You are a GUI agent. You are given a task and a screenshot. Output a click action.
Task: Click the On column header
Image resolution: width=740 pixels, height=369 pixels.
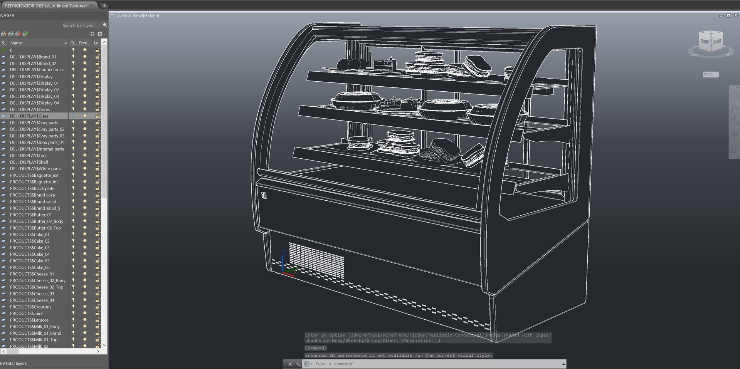click(x=74, y=43)
